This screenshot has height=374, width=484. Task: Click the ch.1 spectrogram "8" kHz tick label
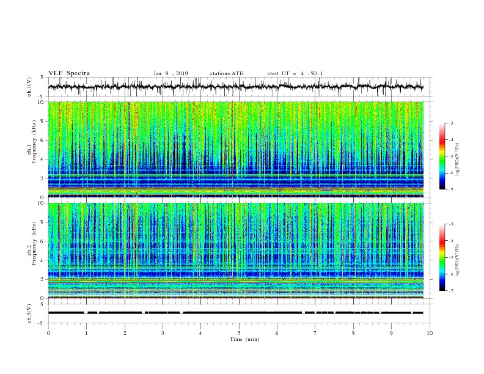pyautogui.click(x=43, y=121)
